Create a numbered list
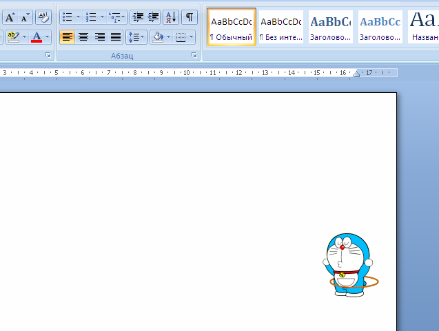 pos(91,17)
